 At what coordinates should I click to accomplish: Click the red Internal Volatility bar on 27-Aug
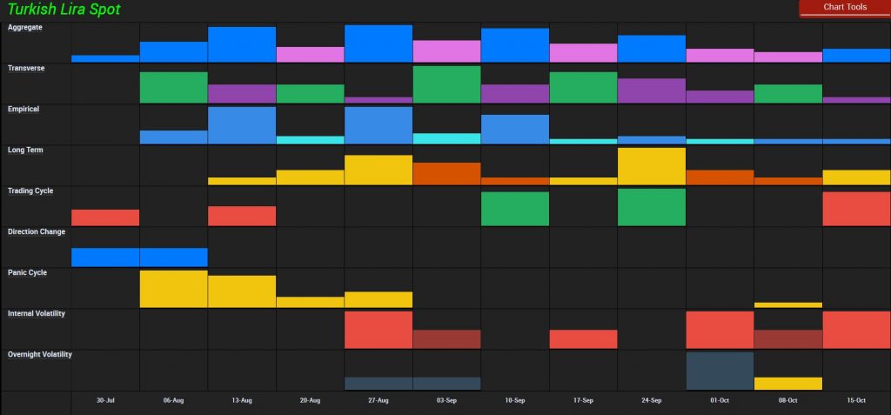tap(379, 330)
